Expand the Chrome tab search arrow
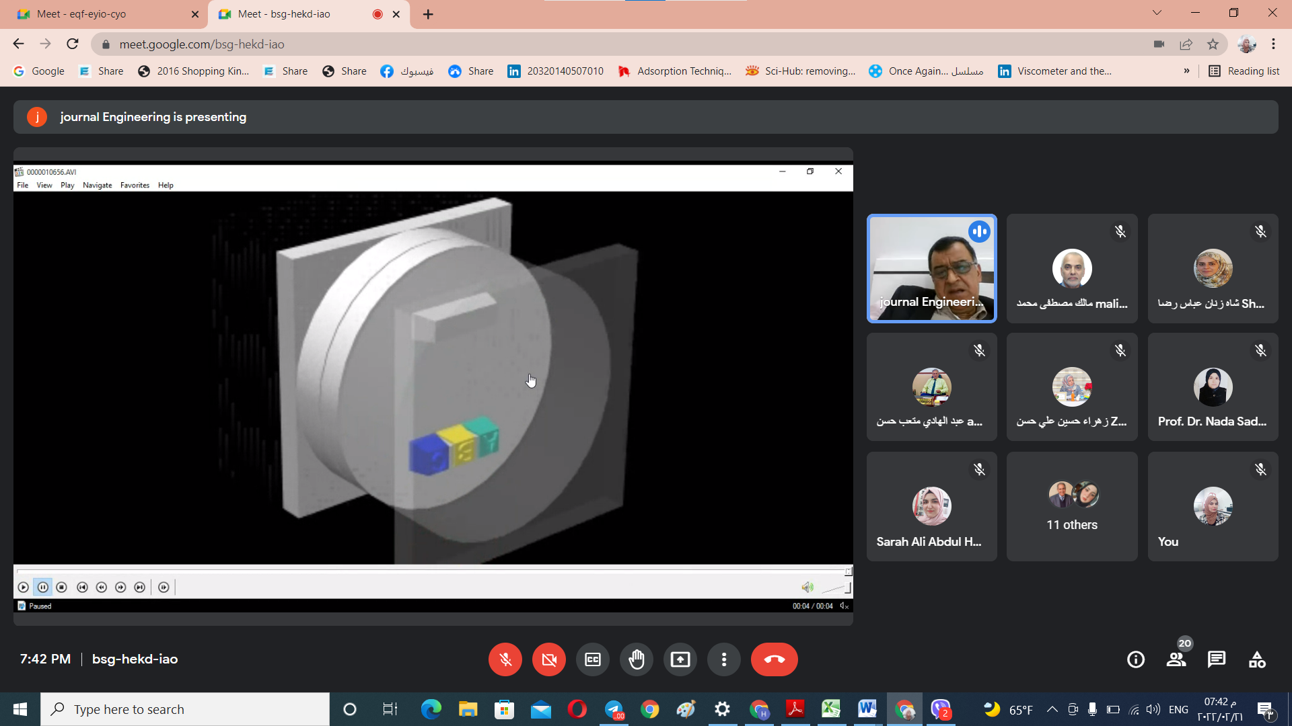Screen dimensions: 1292x726 pyautogui.click(x=1157, y=13)
